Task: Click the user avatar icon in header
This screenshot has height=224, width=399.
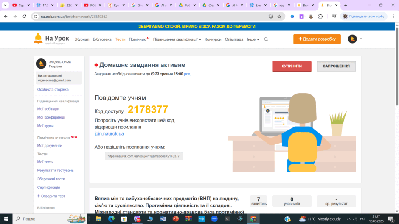Action: click(352, 39)
